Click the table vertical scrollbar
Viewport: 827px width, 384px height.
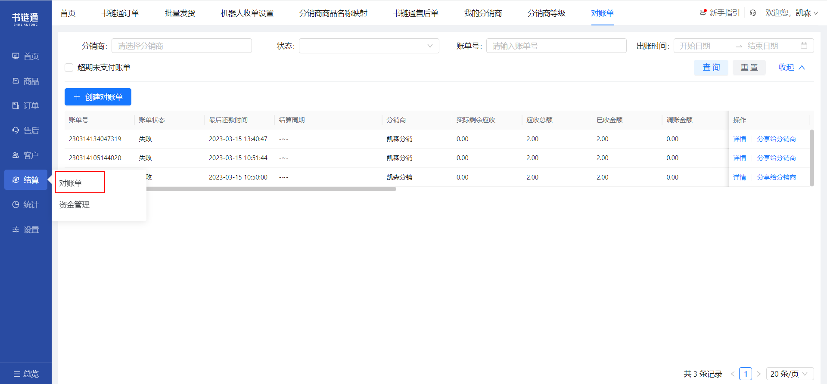pos(812,158)
